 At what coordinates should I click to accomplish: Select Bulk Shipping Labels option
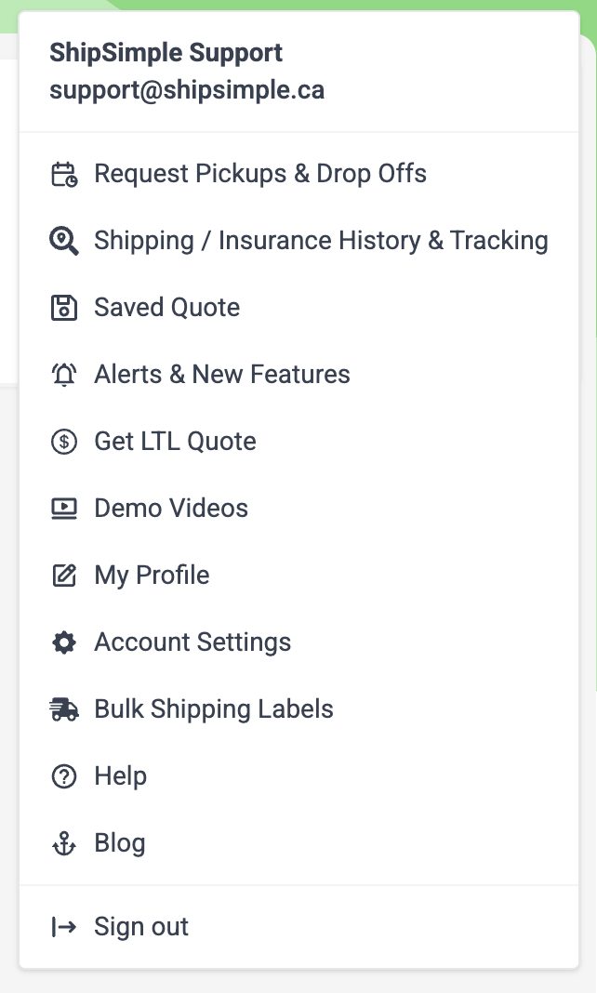point(298,709)
